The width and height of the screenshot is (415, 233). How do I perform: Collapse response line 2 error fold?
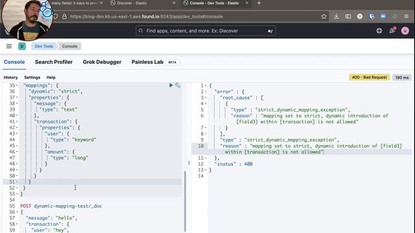pyautogui.click(x=206, y=92)
